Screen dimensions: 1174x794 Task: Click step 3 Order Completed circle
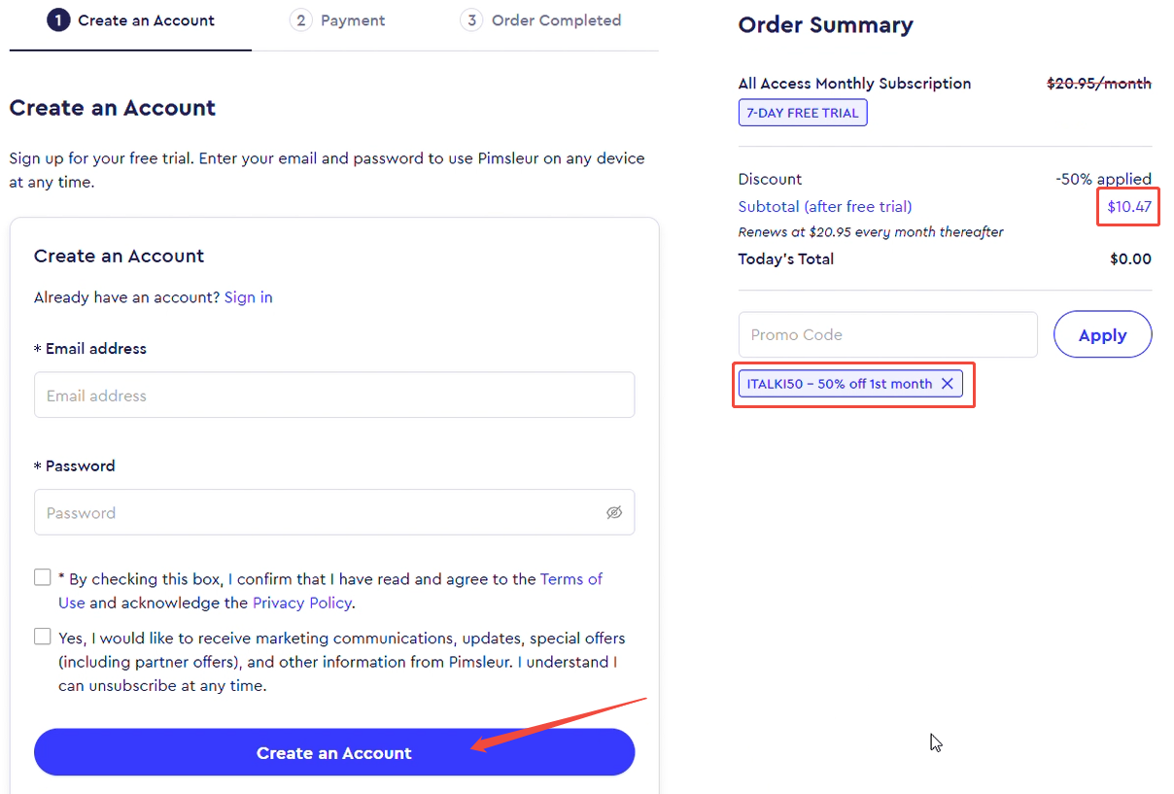pos(471,20)
